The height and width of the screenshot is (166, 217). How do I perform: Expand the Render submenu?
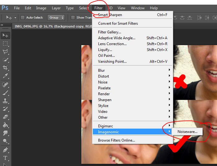coord(133,94)
